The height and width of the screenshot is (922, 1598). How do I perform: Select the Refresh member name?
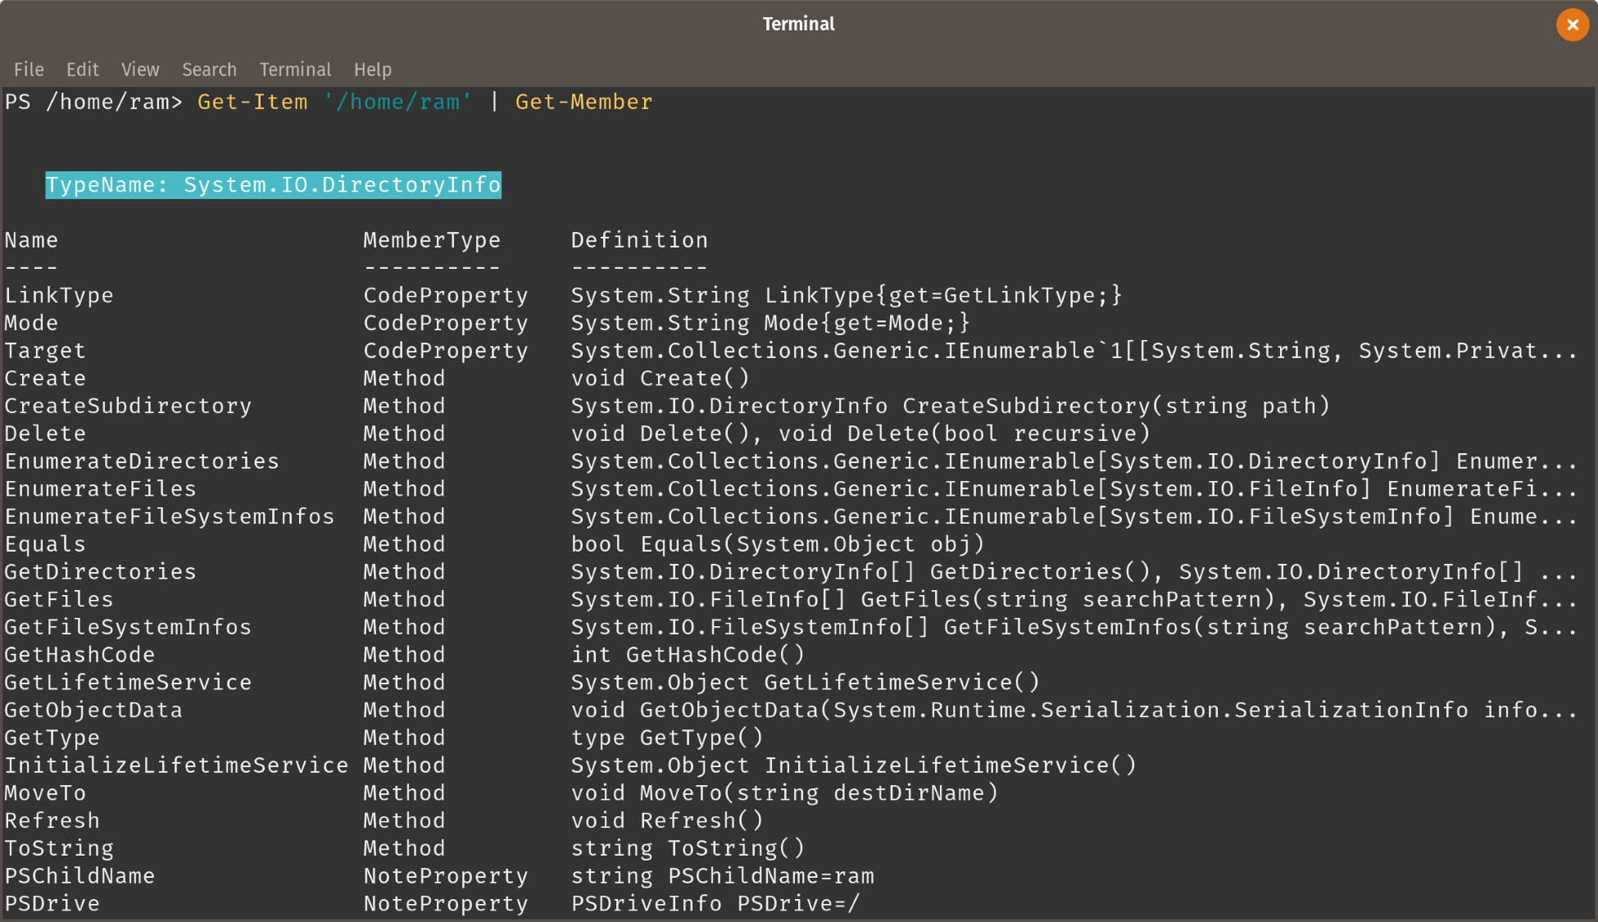[52, 821]
